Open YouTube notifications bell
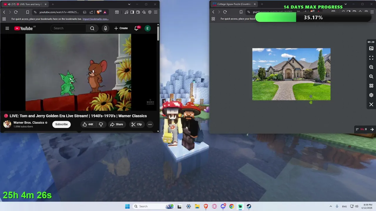376x211 pixels. point(137,28)
